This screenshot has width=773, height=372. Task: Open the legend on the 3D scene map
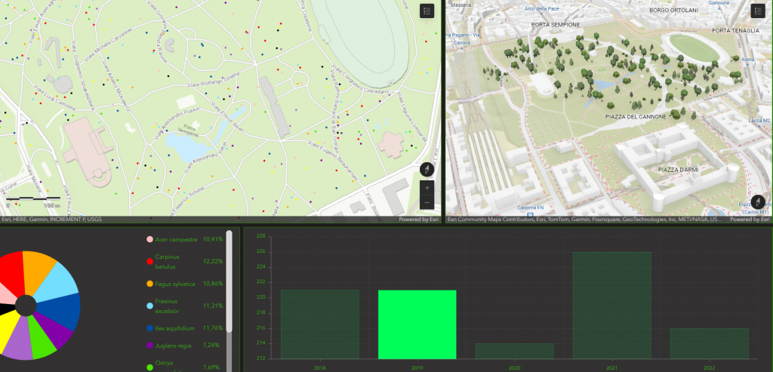758,11
